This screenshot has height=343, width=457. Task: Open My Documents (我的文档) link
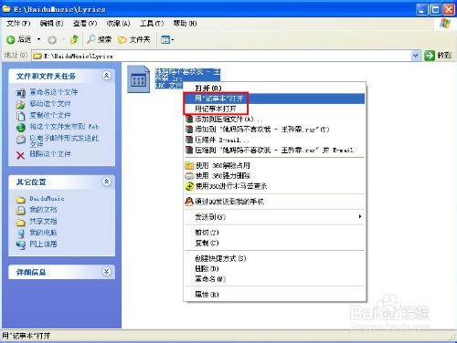(43, 210)
